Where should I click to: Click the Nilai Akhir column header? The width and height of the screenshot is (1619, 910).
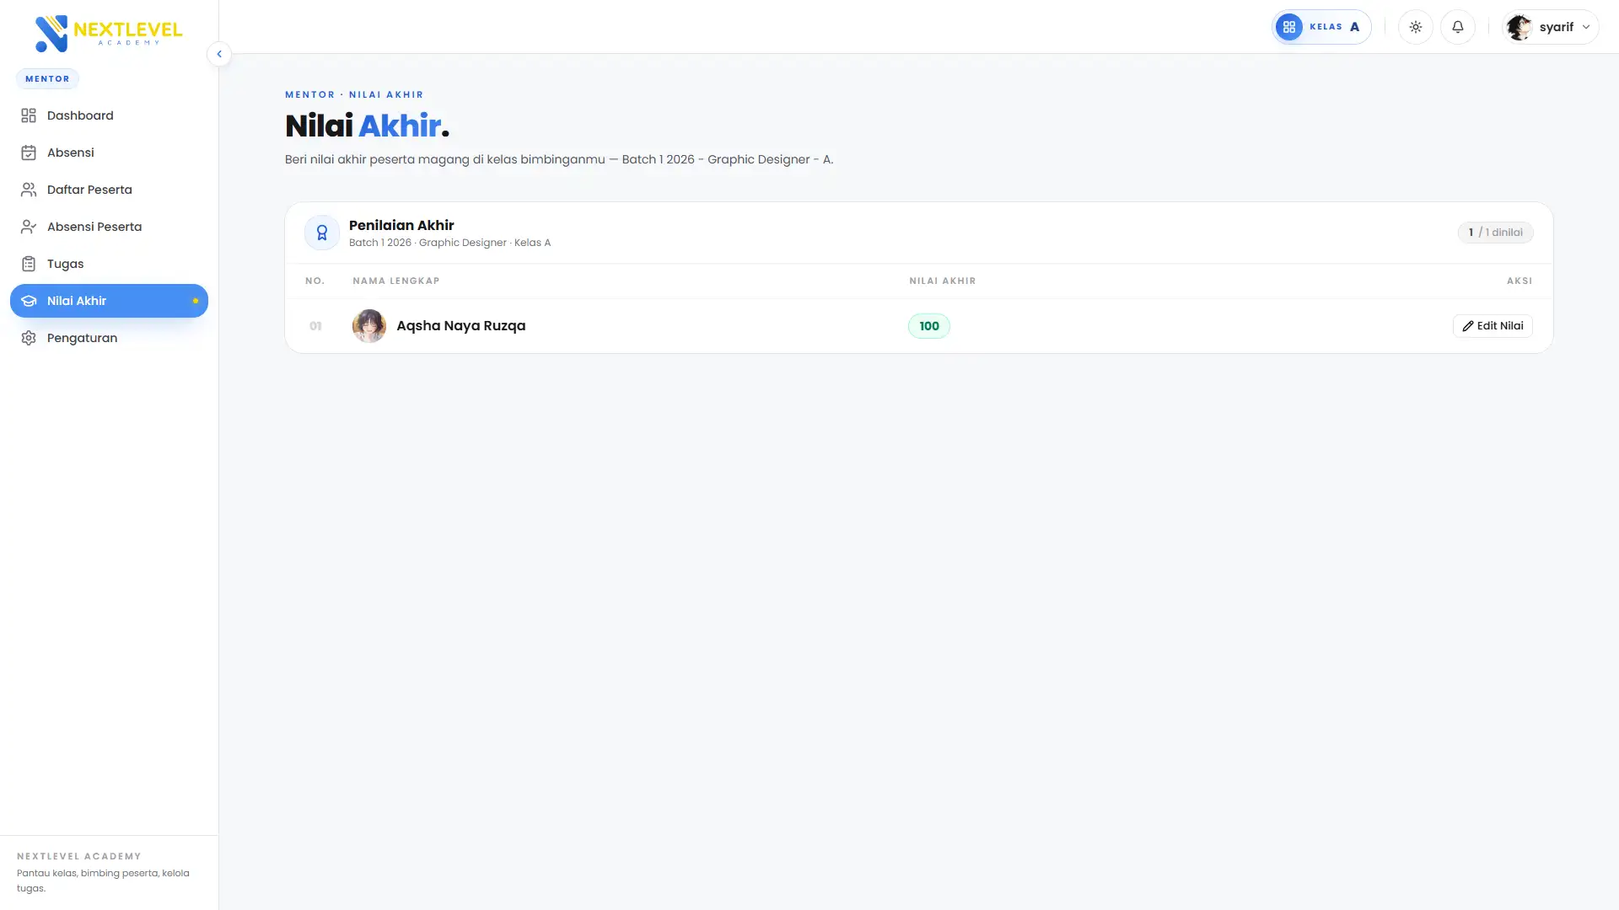click(x=943, y=281)
